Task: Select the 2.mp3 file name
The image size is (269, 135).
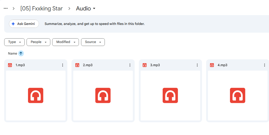Action: click(x=88, y=65)
